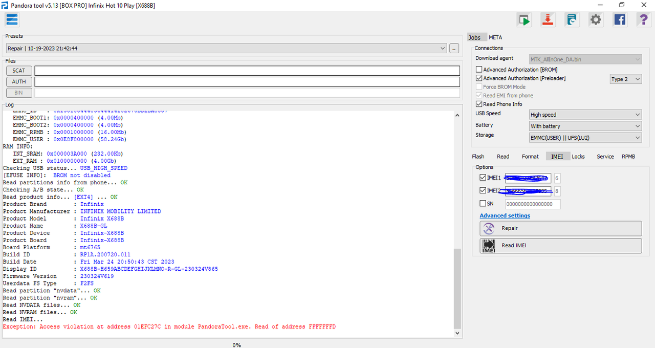Open the Storage dropdown

585,137
